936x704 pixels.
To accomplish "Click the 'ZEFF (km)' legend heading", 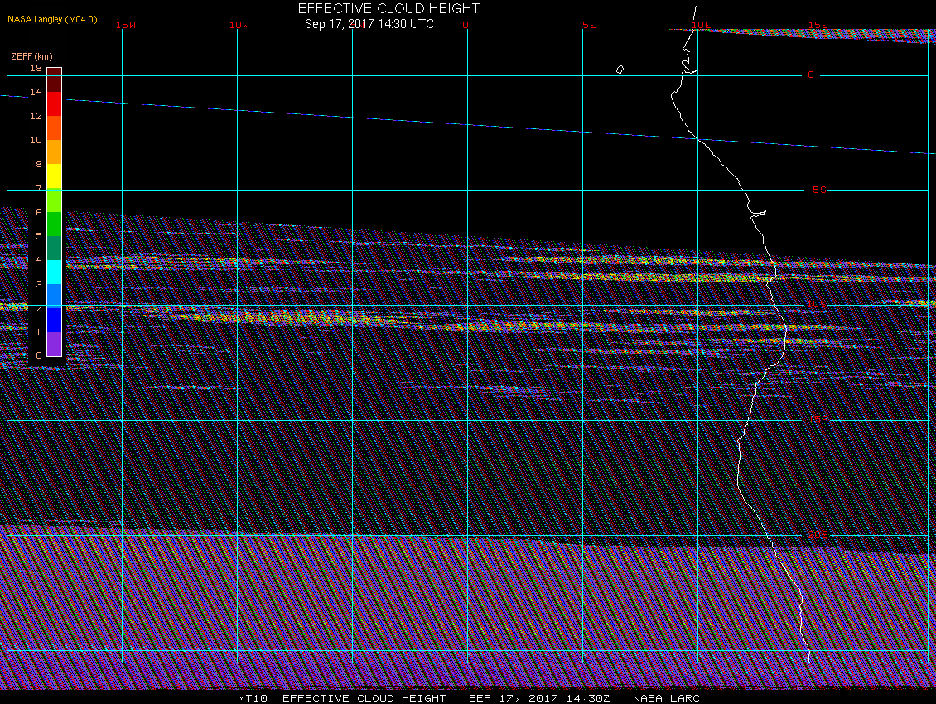I will (x=31, y=56).
